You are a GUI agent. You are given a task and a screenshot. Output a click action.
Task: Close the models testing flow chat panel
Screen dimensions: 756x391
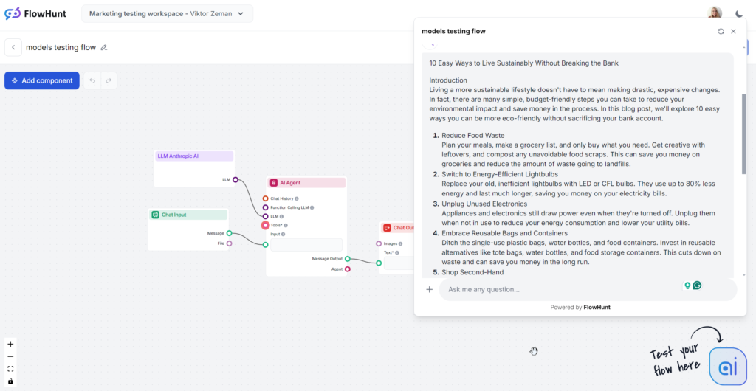[733, 32]
